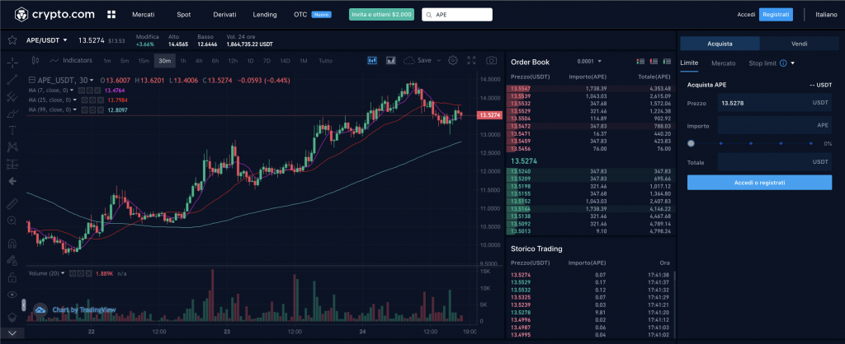This screenshot has width=845, height=344.
Task: Click the back arrow icon in drawing toolbar
Action: (12, 181)
